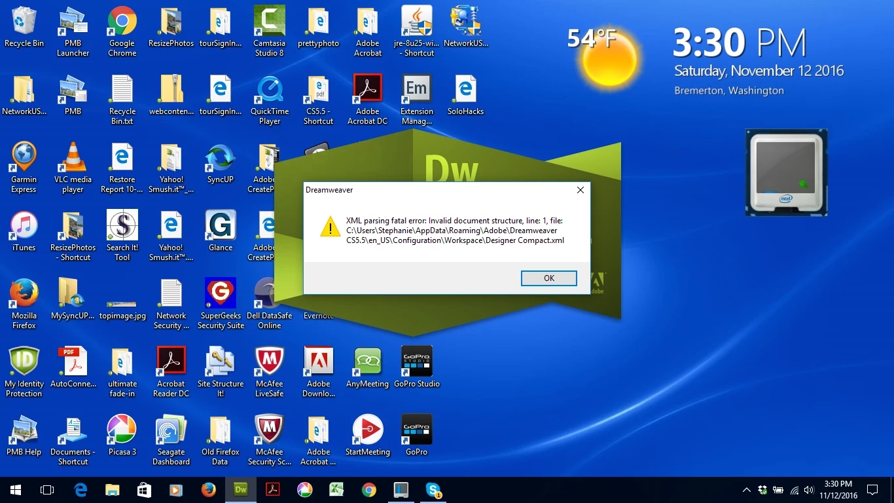Launch Microsoft Edge from the taskbar

(x=80, y=490)
